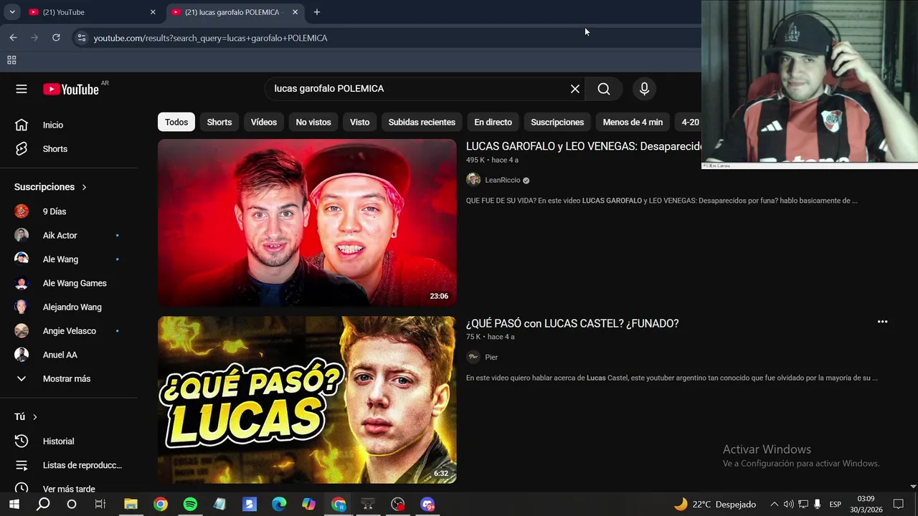Open the Angie Velasco channel
This screenshot has height=516, width=918.
click(x=69, y=331)
